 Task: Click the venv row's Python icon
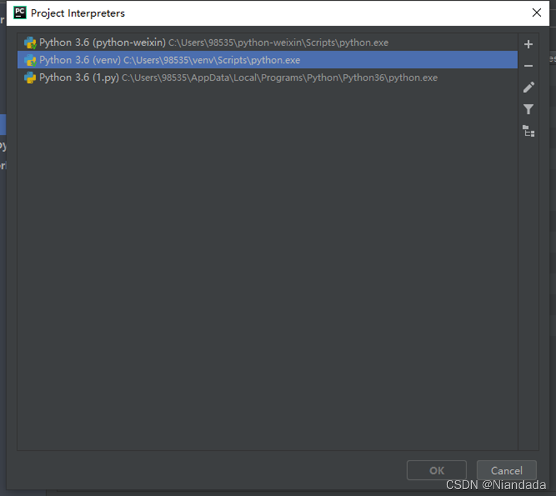[x=30, y=60]
